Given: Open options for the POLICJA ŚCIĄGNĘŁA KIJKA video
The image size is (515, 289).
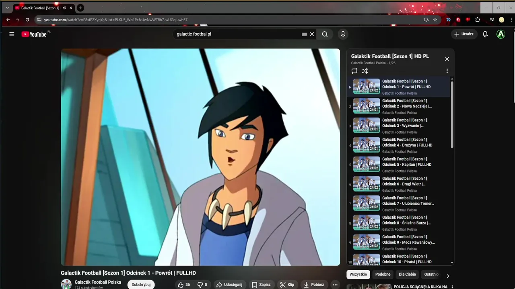Looking at the screenshot, I should [x=452, y=287].
